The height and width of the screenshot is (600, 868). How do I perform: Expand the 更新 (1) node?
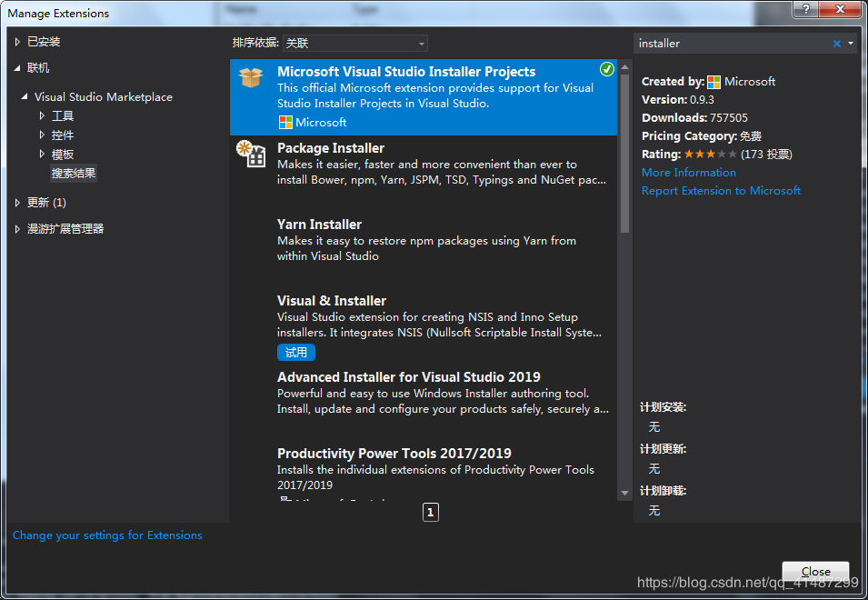click(x=17, y=203)
